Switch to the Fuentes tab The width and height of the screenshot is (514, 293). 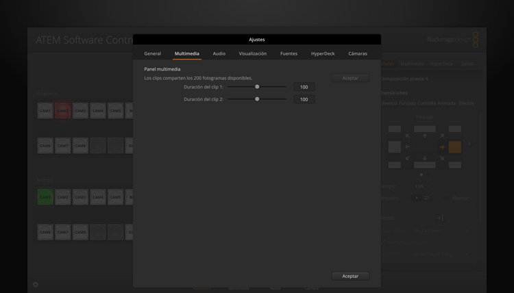pyautogui.click(x=289, y=53)
